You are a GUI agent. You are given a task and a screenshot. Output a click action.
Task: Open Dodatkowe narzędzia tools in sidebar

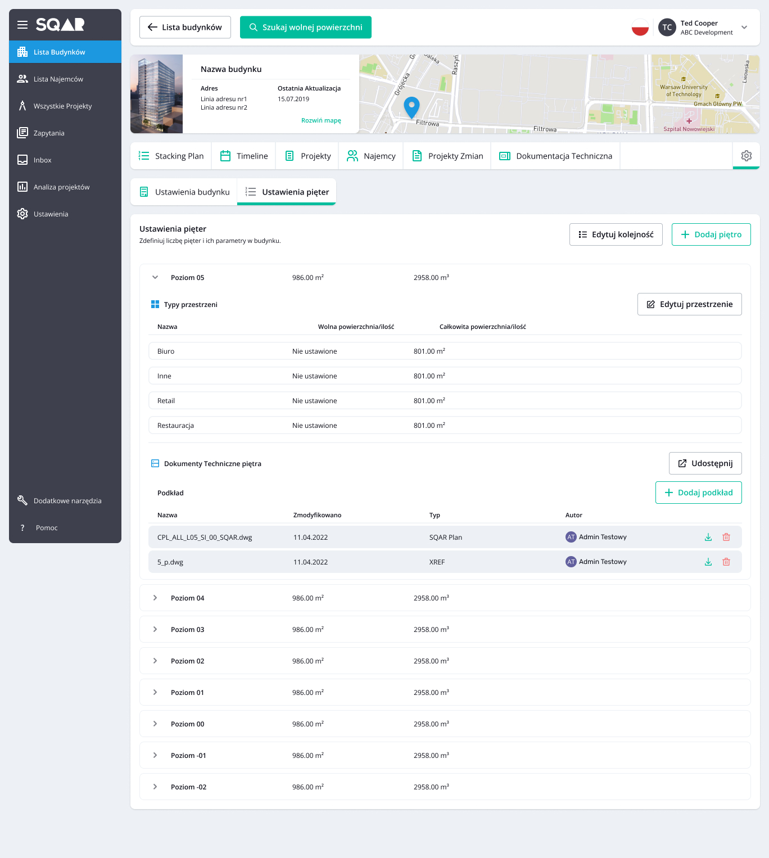pos(67,501)
